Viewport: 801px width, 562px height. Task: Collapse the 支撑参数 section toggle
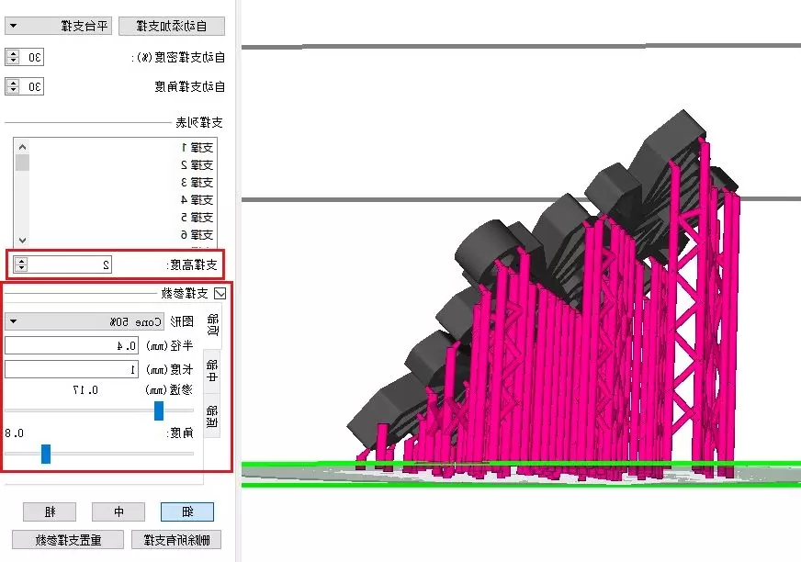[x=220, y=293]
